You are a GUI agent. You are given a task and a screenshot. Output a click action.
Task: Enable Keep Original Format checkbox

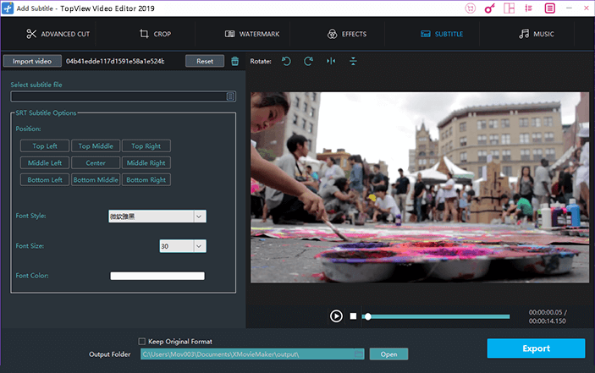coord(142,341)
